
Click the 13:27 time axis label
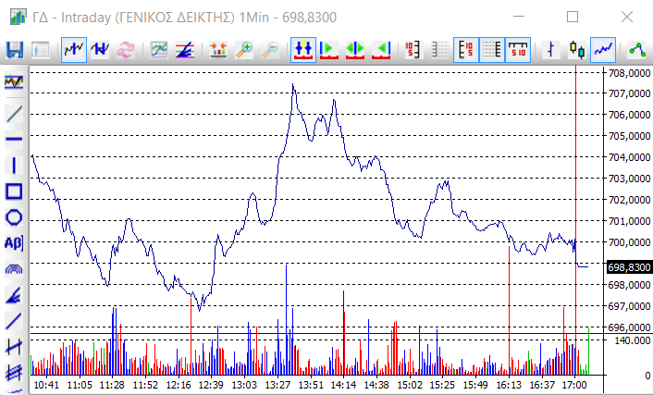click(x=277, y=385)
